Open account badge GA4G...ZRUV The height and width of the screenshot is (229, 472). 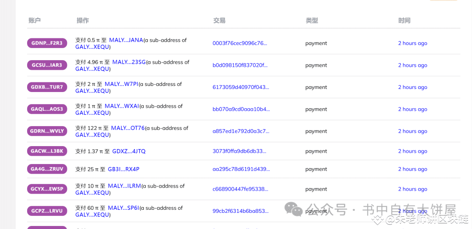coord(47,169)
